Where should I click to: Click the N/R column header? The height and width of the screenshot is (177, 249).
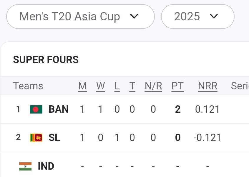(x=153, y=86)
